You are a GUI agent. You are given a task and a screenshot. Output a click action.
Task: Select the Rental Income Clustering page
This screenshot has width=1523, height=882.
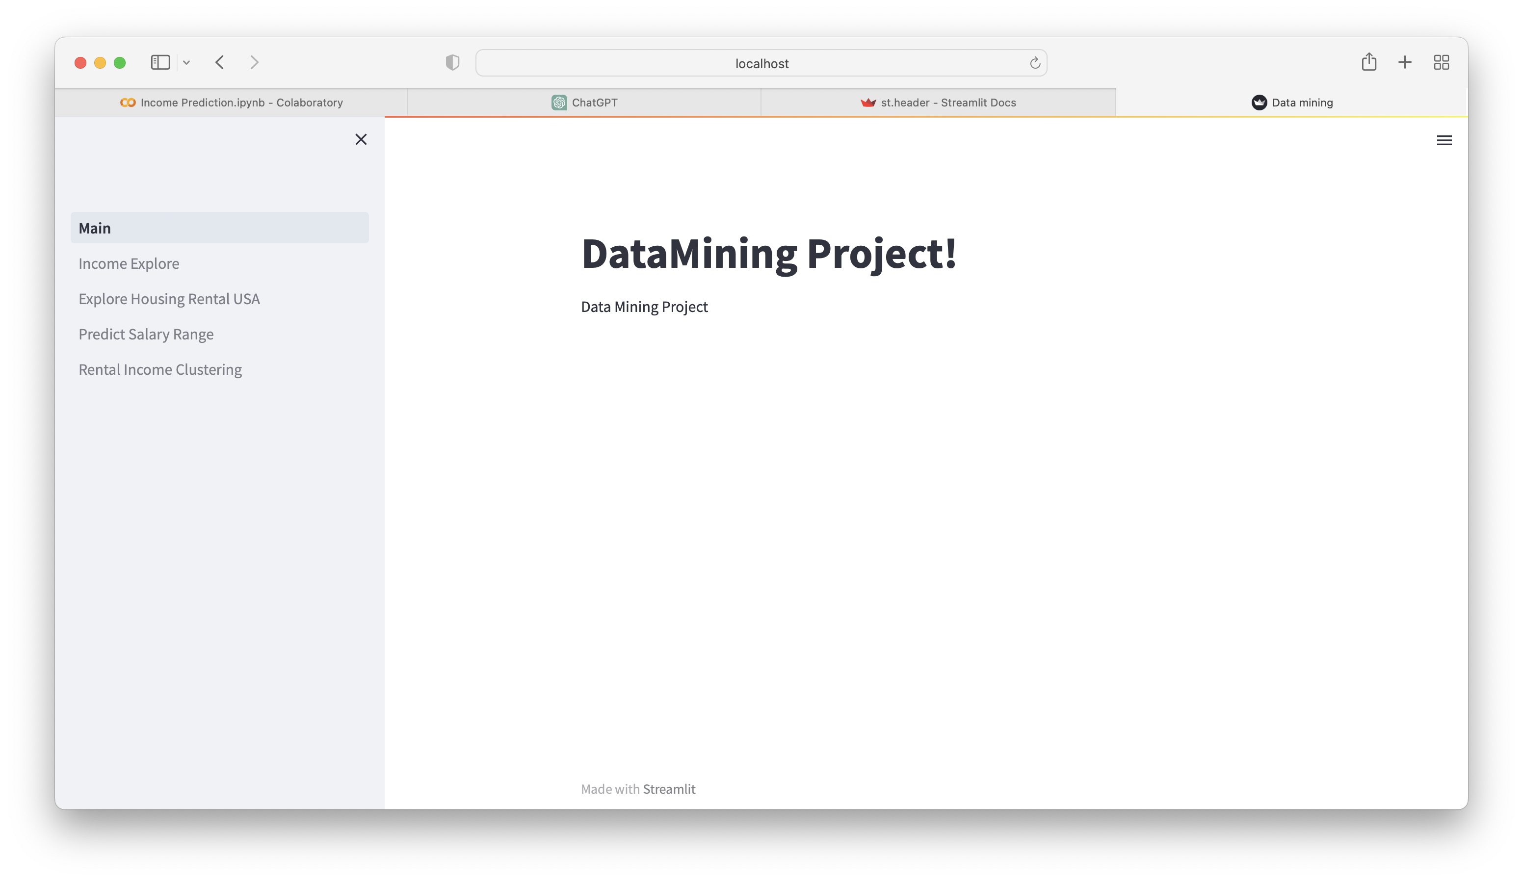tap(159, 369)
